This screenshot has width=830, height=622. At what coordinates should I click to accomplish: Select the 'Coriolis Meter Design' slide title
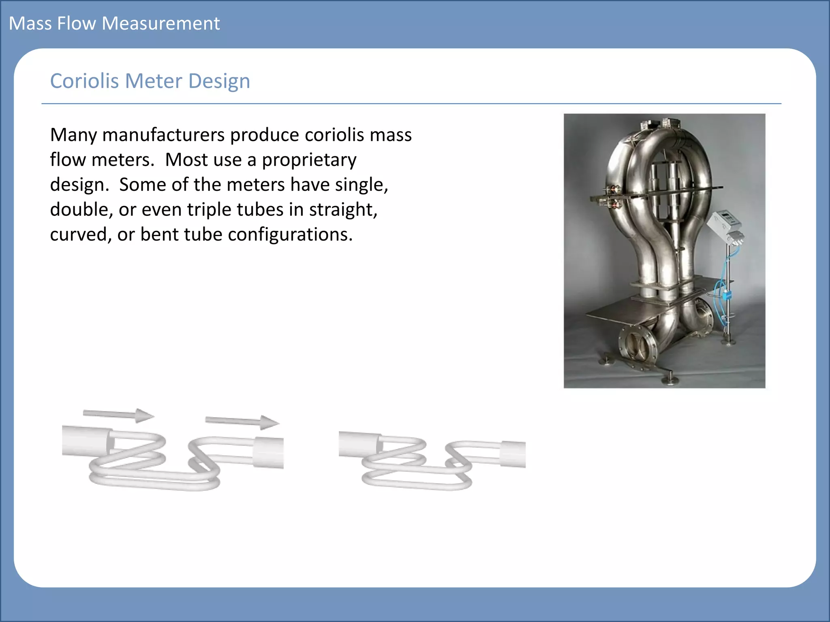coord(150,81)
